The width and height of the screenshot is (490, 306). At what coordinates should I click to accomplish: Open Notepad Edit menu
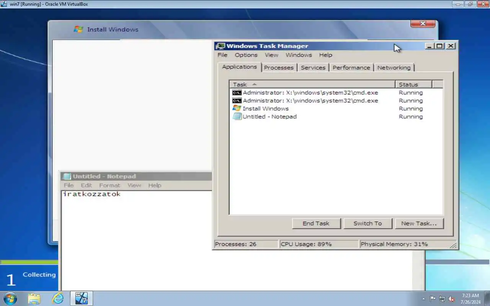86,185
